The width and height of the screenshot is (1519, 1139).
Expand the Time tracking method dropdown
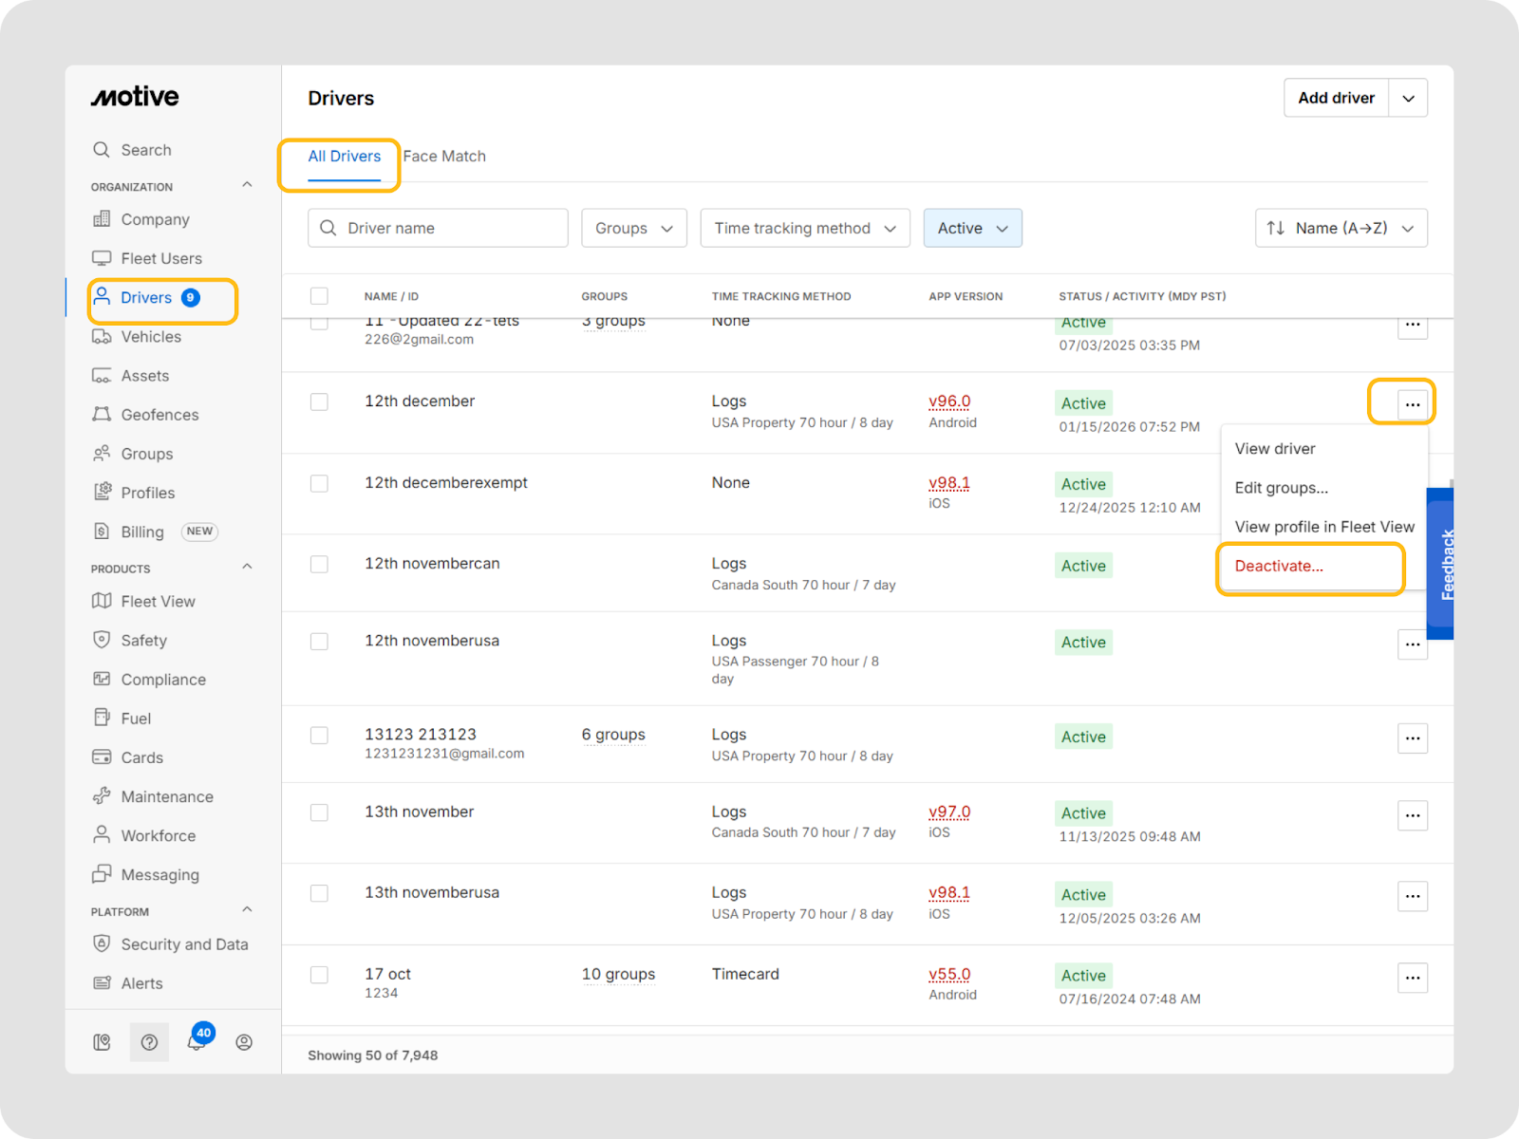click(x=804, y=229)
